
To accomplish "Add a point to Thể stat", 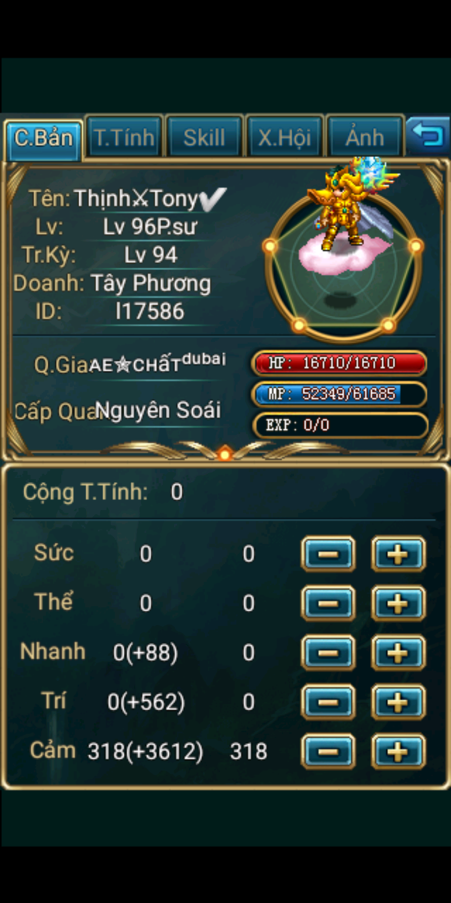I will tap(398, 603).
